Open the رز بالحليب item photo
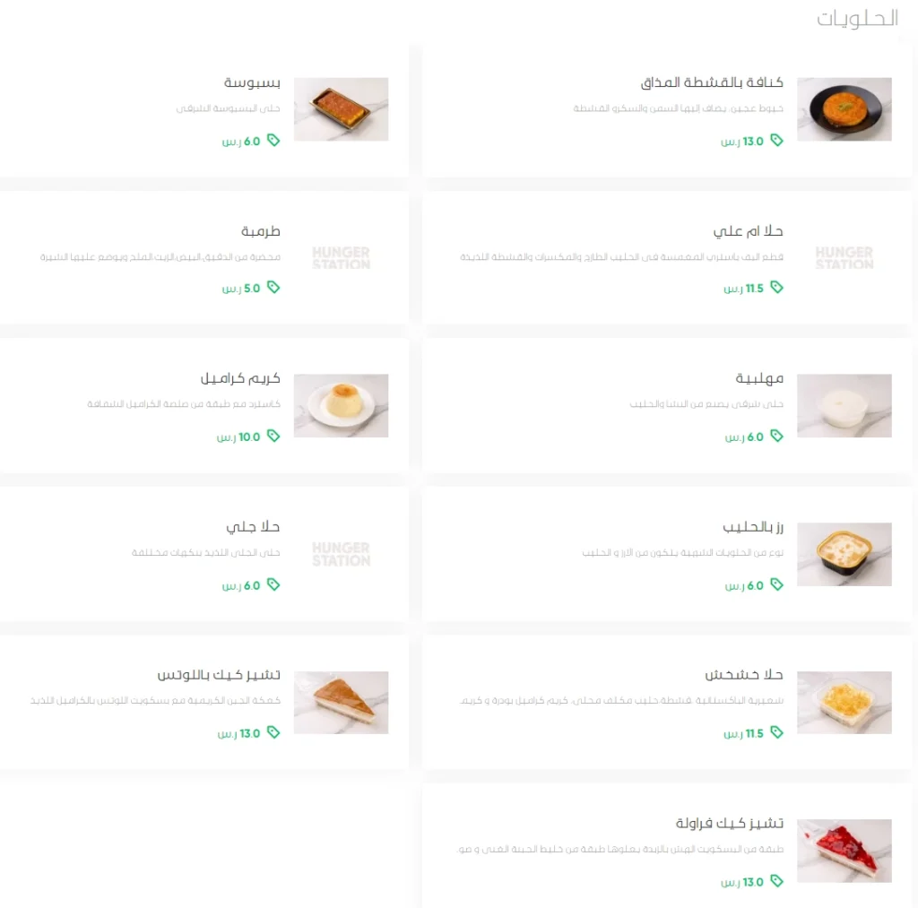The width and height of the screenshot is (918, 908). click(844, 555)
